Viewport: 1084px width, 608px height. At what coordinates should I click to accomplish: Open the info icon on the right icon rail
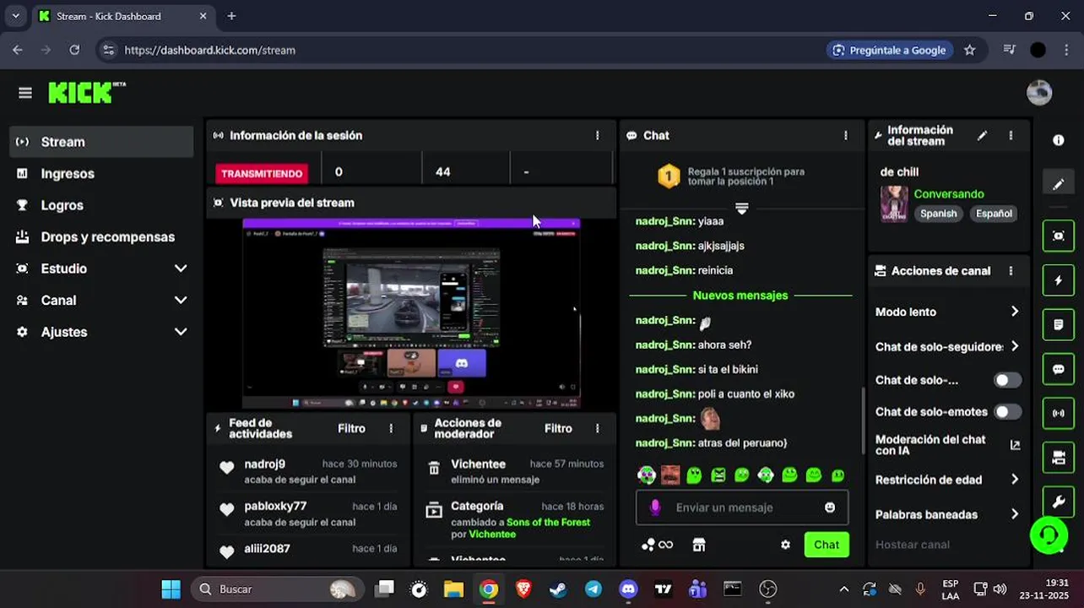1058,140
